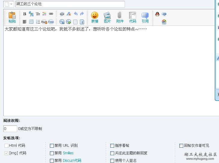Redo the last edit

point(82,14)
